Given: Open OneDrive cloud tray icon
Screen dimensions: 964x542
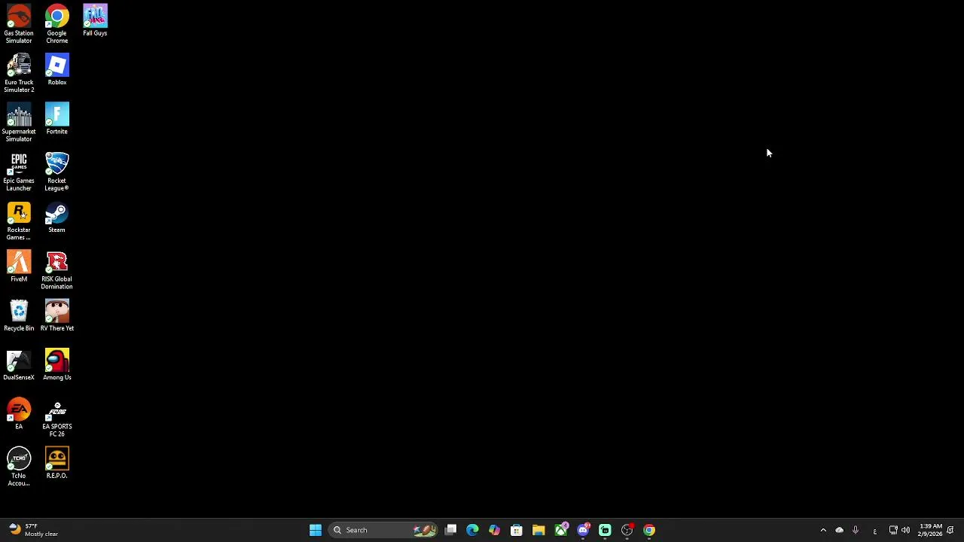Looking at the screenshot, I should tap(839, 530).
